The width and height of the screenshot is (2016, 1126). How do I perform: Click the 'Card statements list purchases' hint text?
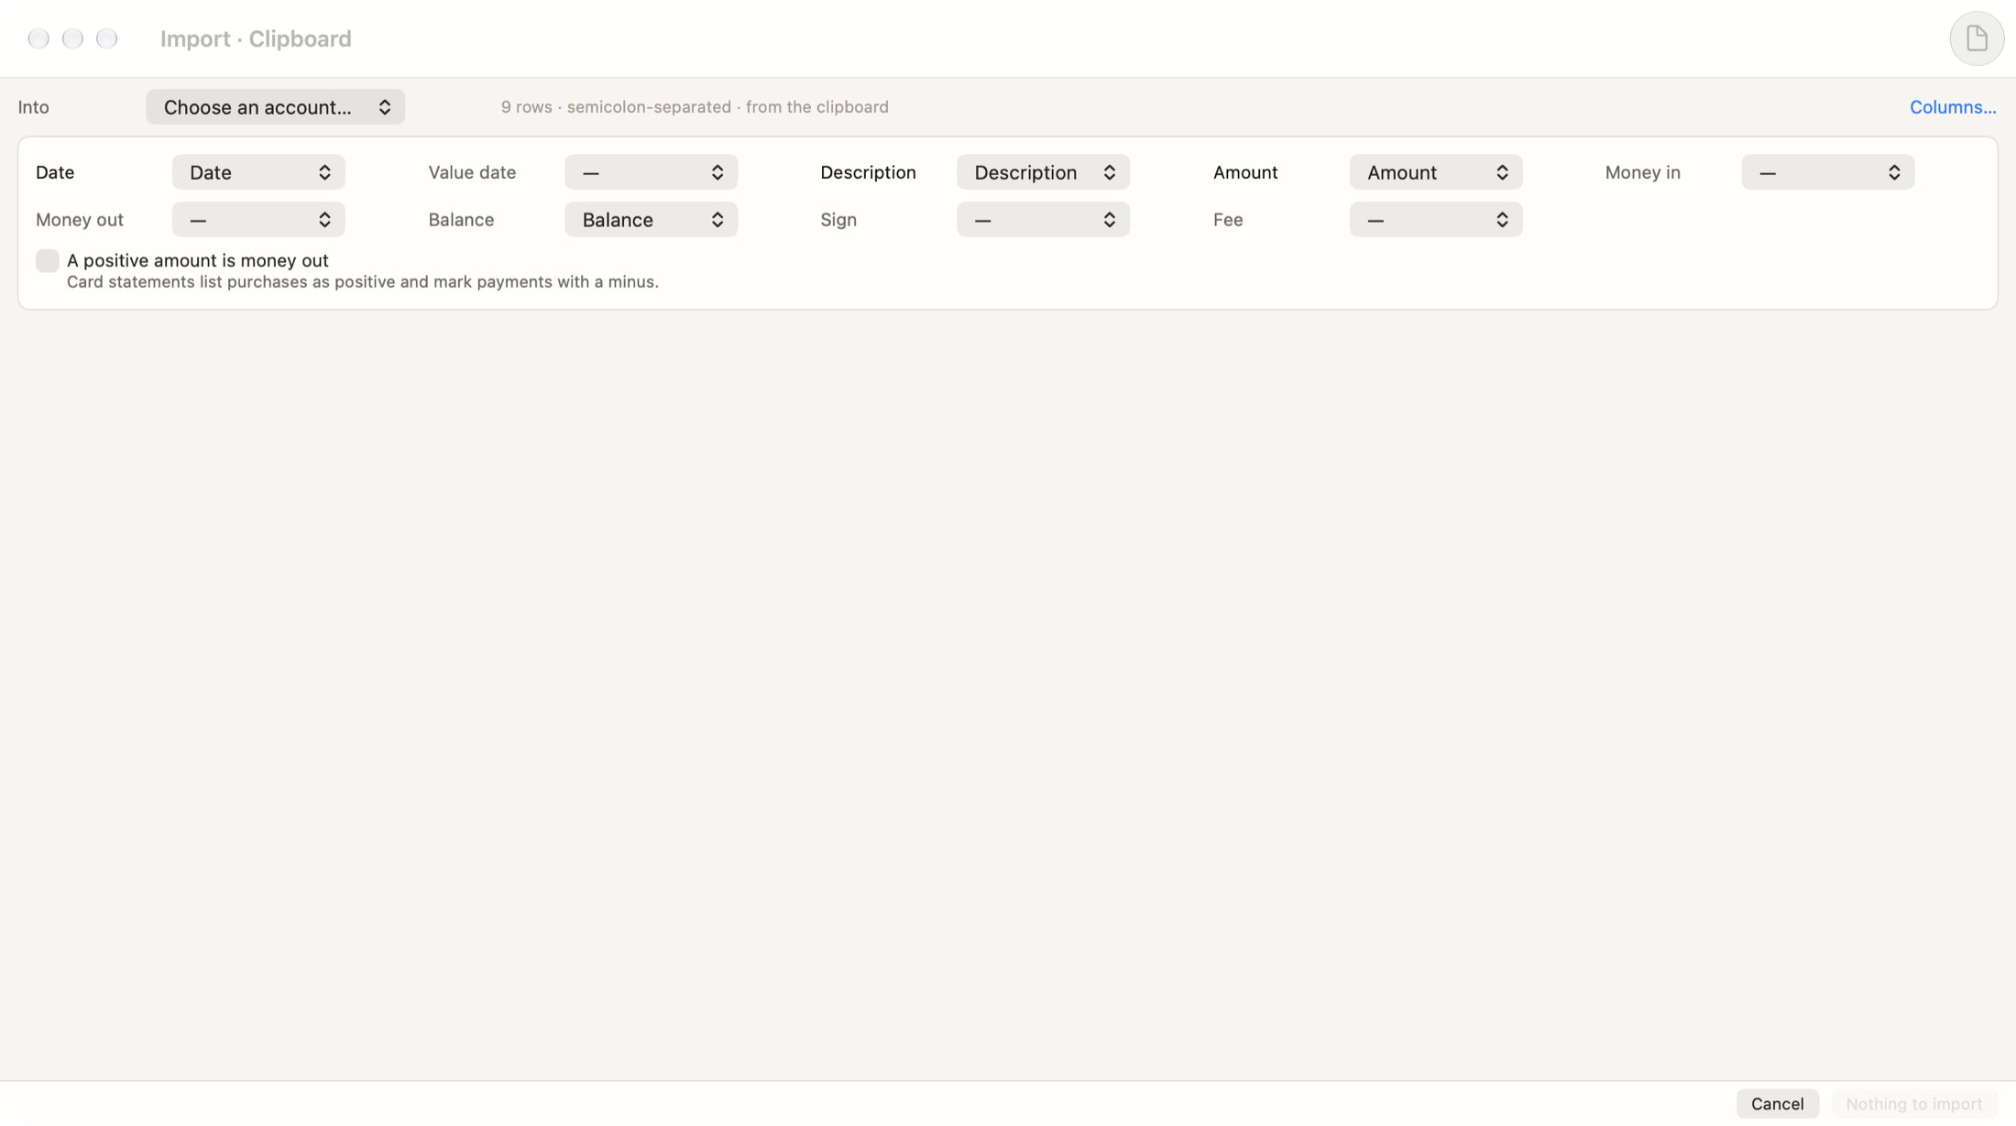point(363,282)
